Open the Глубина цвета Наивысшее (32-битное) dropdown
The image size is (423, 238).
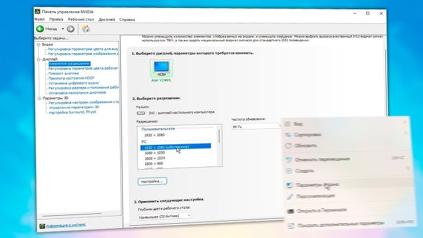(x=165, y=216)
